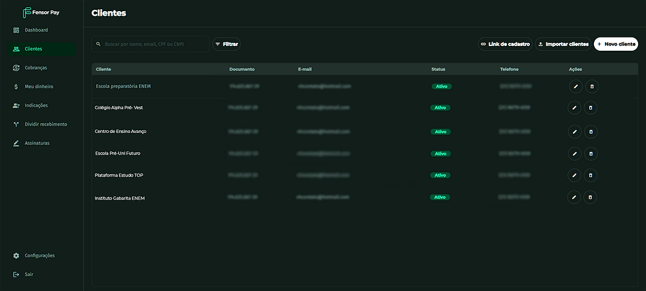Screen dimensions: 646x291
Task: Click Ativo badge for Plataforma Estudo TOP
Action: pos(440,175)
